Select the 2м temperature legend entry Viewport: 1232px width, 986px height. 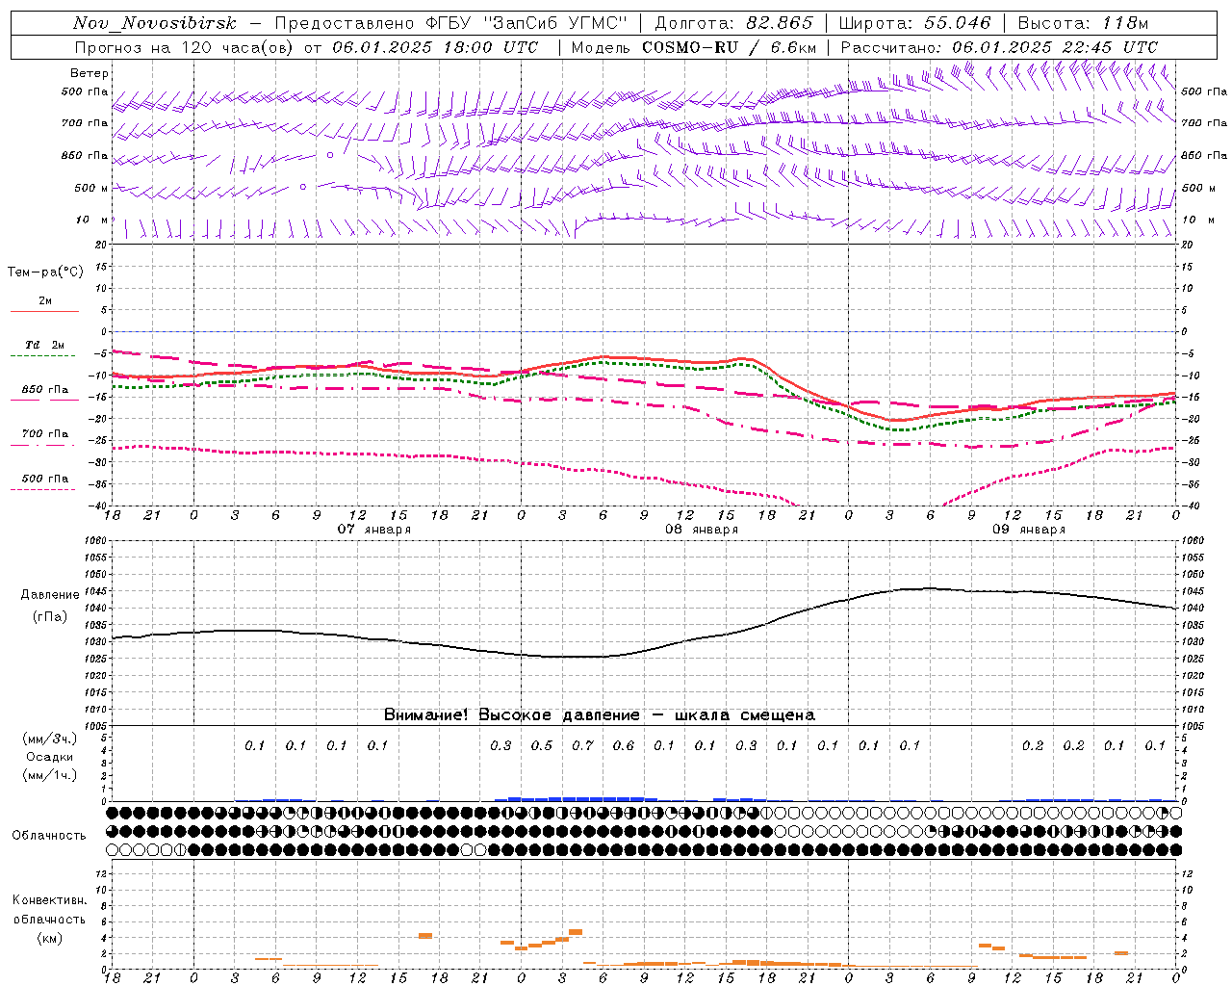click(45, 300)
